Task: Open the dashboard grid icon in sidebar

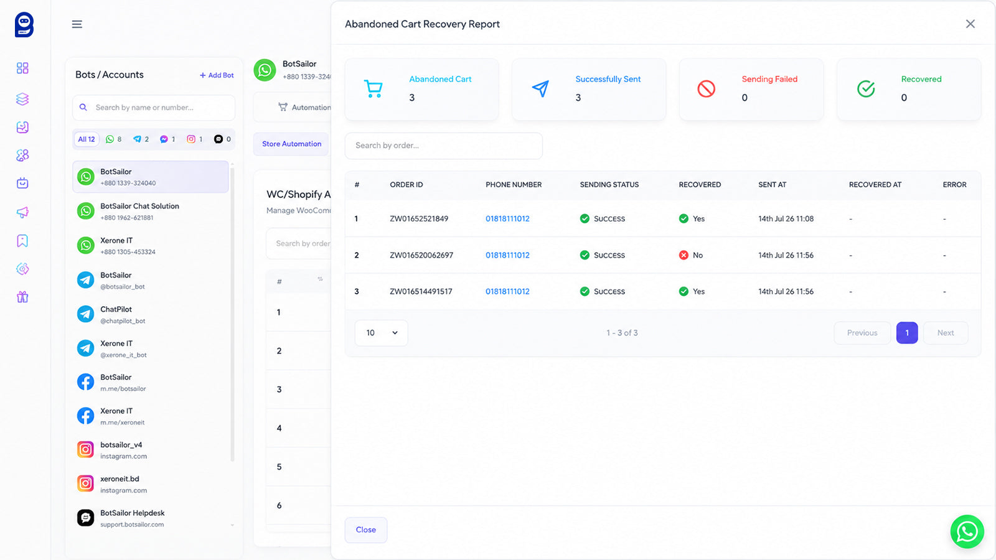Action: click(22, 68)
